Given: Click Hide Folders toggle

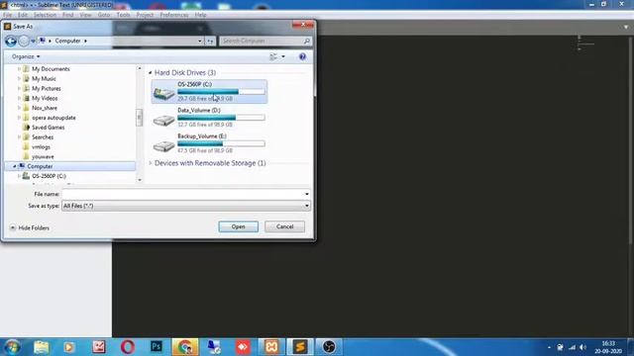Looking at the screenshot, I should click(29, 228).
